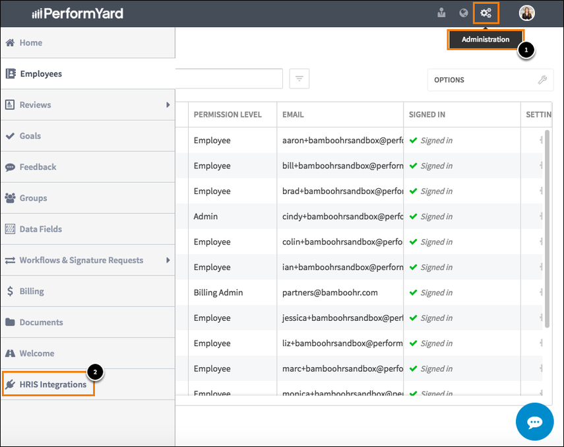Click the Goals checkmark icon

point(10,135)
